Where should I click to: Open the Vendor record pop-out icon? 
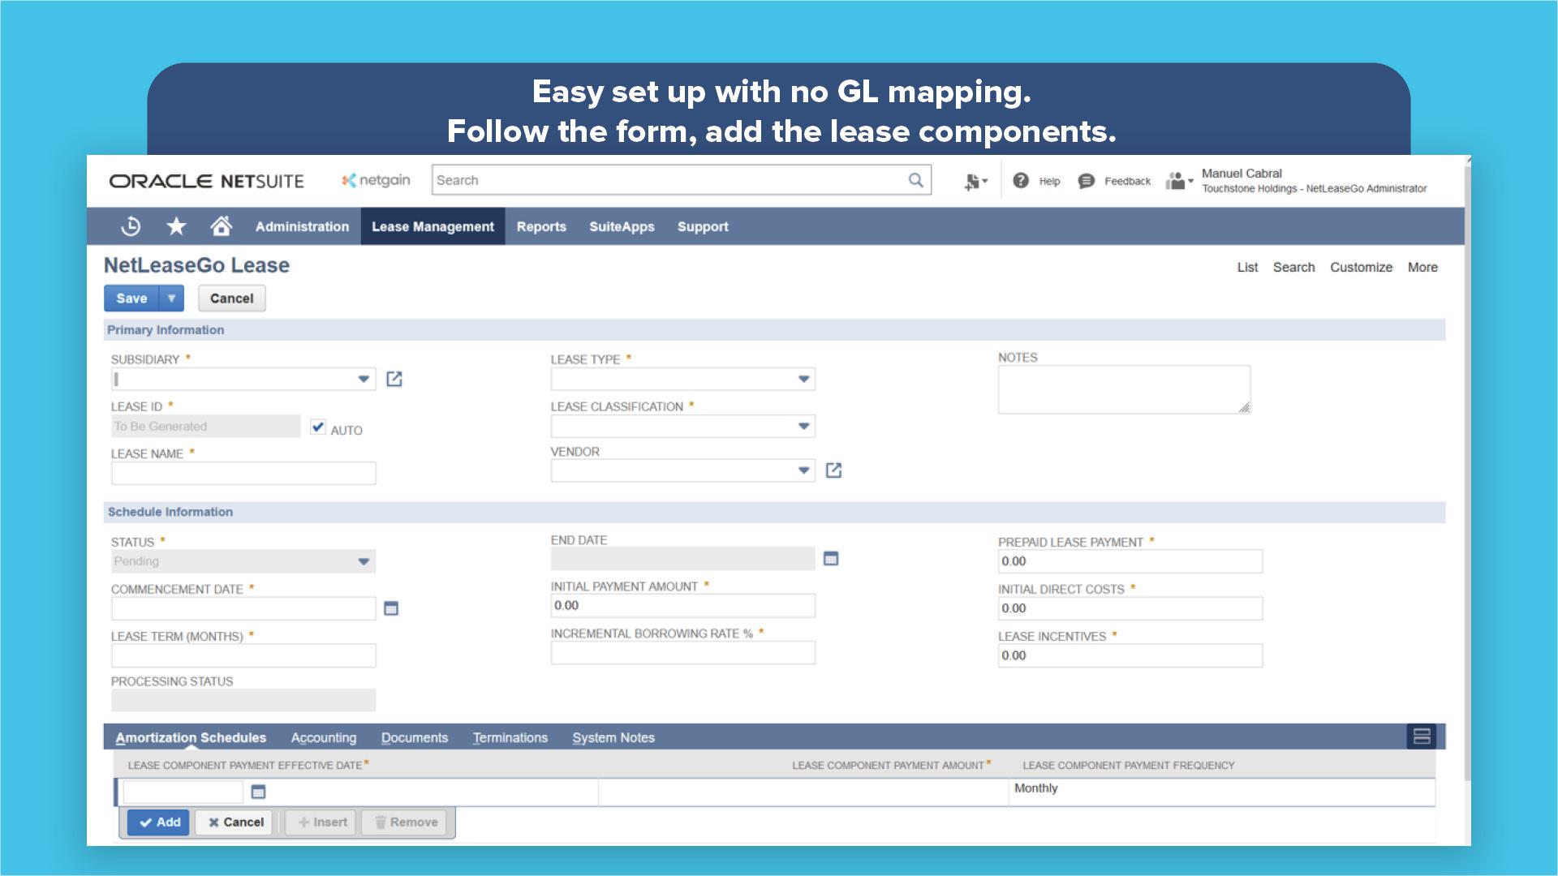click(x=833, y=470)
